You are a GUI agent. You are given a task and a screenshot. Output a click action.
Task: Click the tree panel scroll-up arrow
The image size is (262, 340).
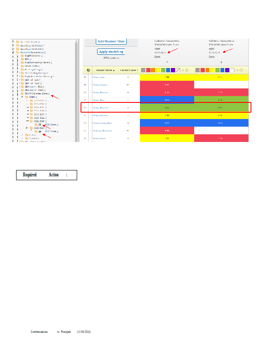76,41
